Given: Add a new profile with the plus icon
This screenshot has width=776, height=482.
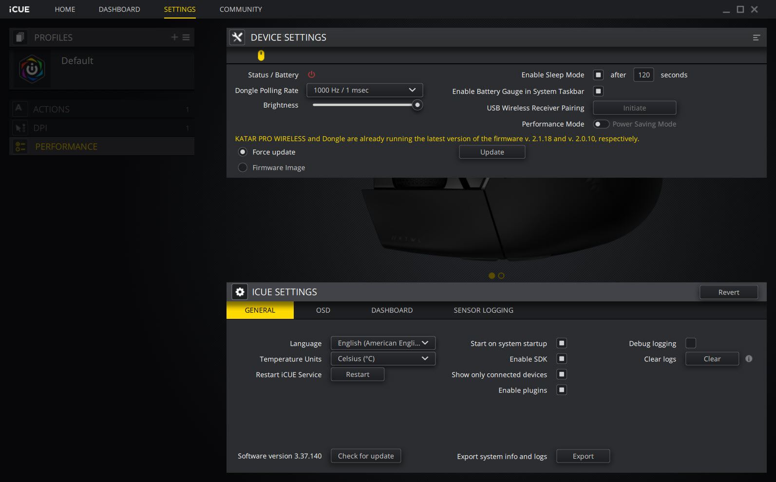Looking at the screenshot, I should (175, 37).
